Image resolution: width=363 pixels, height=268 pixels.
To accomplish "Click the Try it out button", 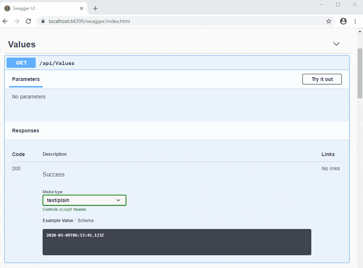I will (x=322, y=79).
